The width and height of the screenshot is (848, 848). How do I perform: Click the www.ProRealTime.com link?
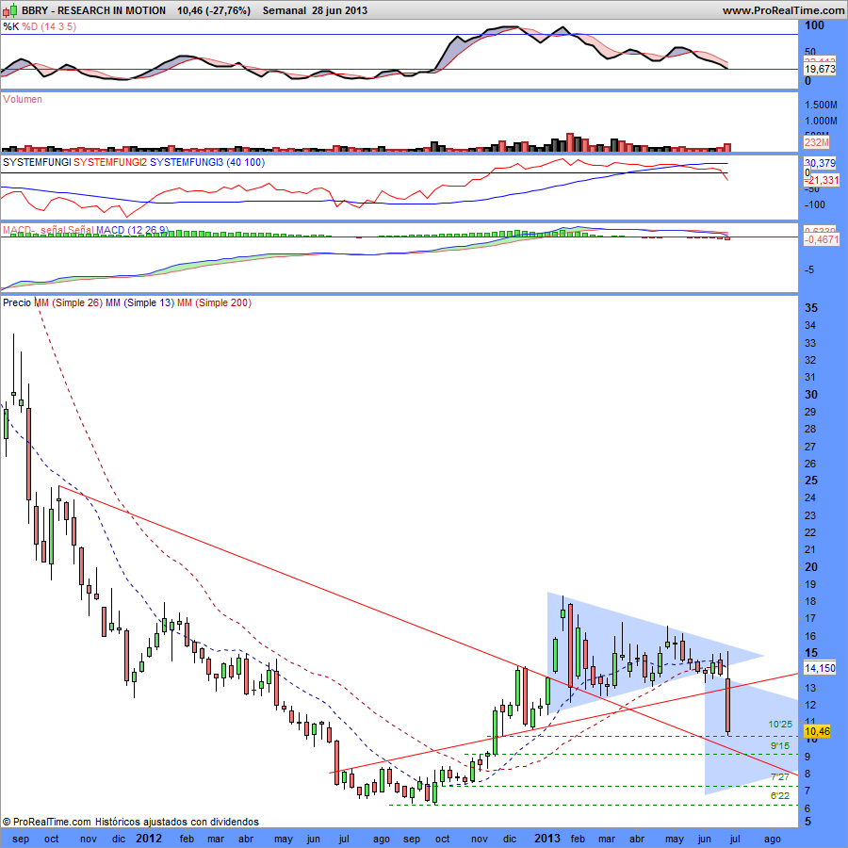tap(783, 10)
